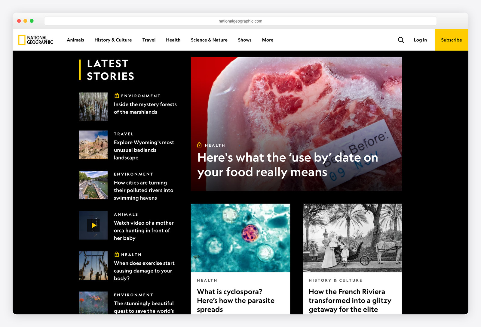Go to the Travel section
Screen dimensions: 481x327
click(149, 40)
